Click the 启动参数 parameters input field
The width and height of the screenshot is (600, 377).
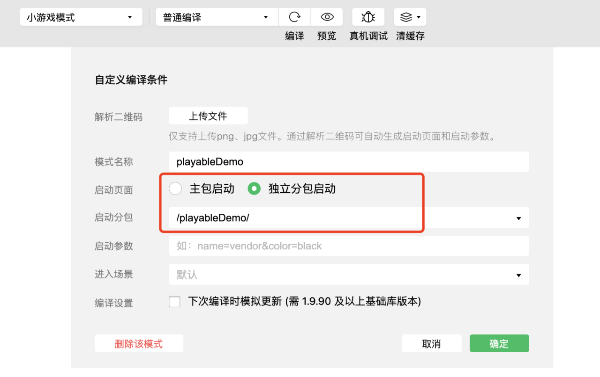349,246
